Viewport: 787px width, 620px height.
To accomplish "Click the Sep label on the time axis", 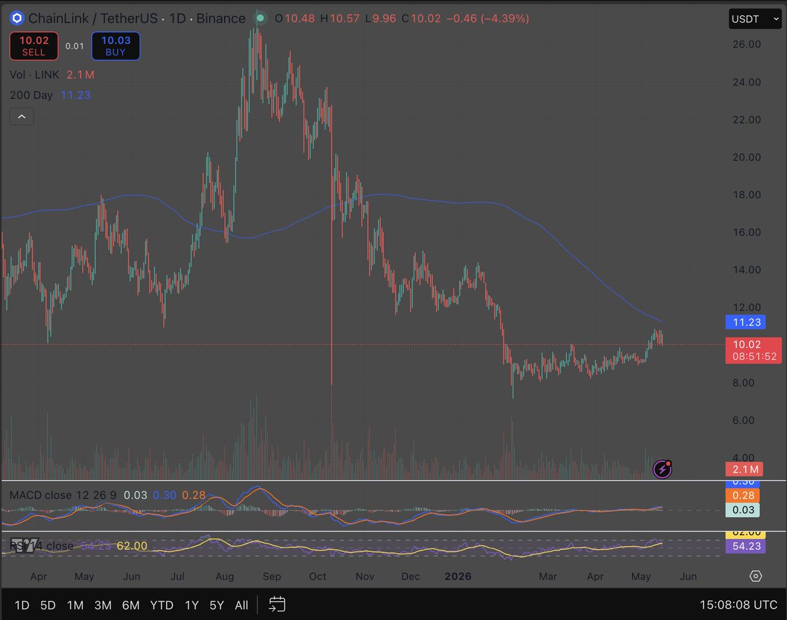I will (272, 576).
